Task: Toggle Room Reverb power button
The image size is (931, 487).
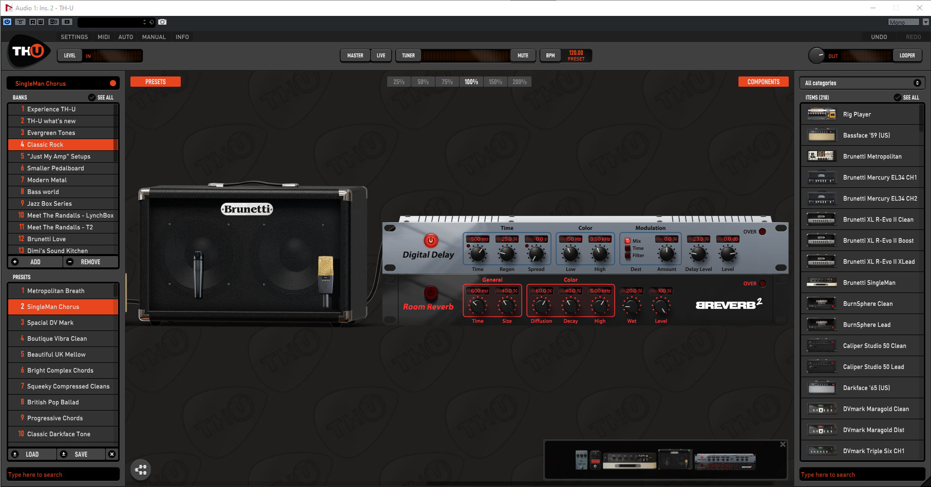Action: 430,293
